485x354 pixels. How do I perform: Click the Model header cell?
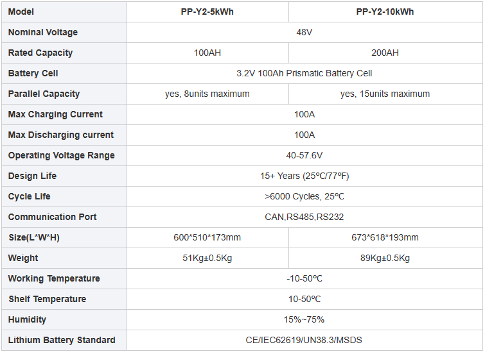coord(64,12)
